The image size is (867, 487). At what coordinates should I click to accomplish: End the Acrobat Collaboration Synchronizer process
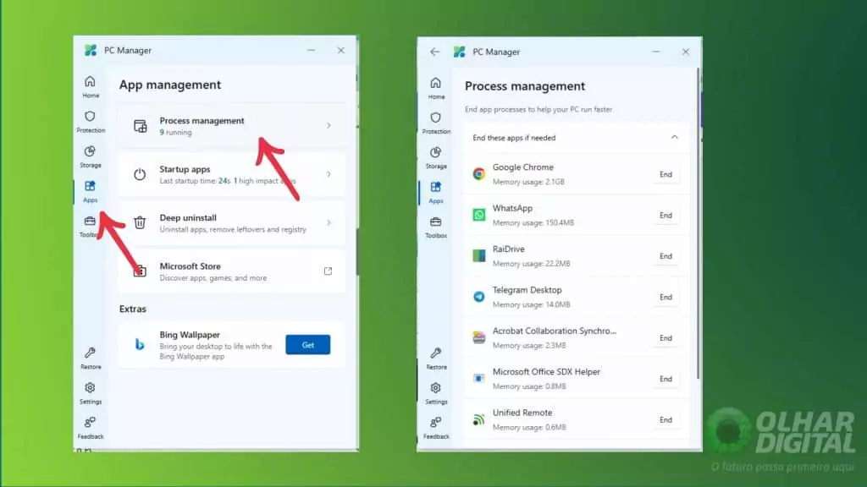665,337
